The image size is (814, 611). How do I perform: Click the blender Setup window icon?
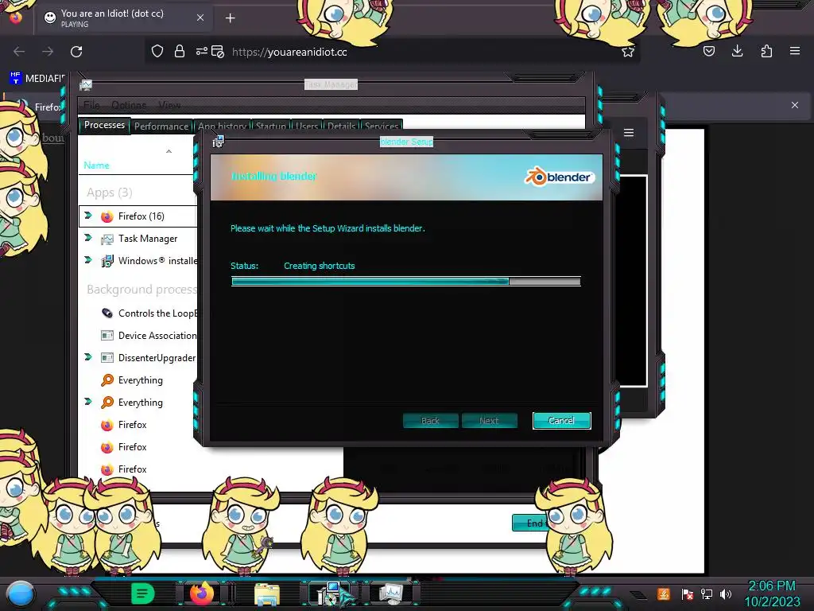pos(218,142)
